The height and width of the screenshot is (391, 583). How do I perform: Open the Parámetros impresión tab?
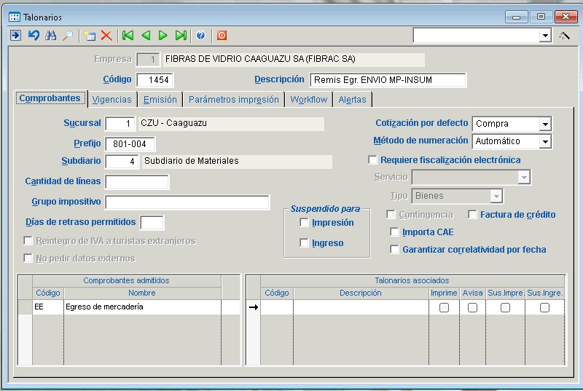click(x=233, y=100)
